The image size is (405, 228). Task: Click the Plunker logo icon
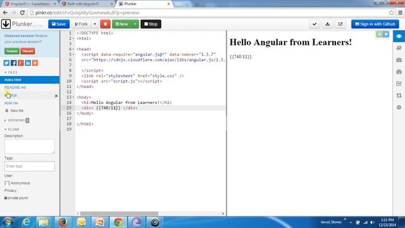(x=6, y=24)
